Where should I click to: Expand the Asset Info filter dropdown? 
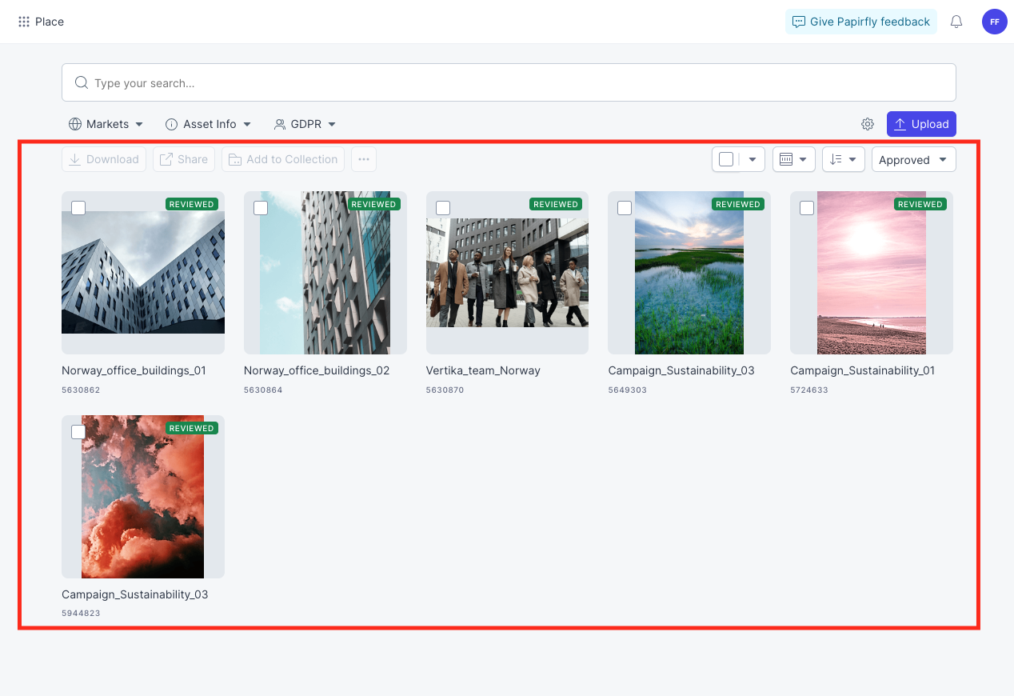tap(209, 124)
